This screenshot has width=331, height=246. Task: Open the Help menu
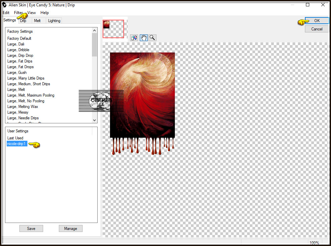coord(44,13)
